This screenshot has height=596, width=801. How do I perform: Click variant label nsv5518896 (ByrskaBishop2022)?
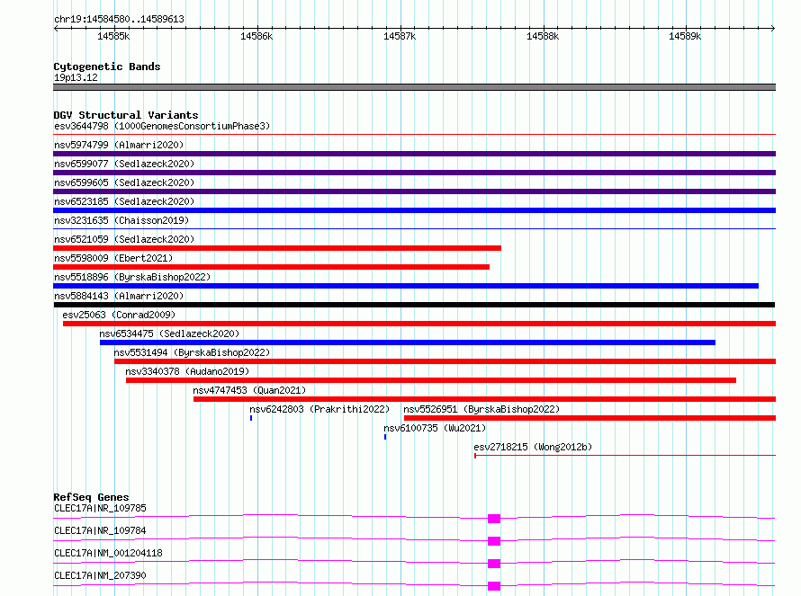[132, 277]
